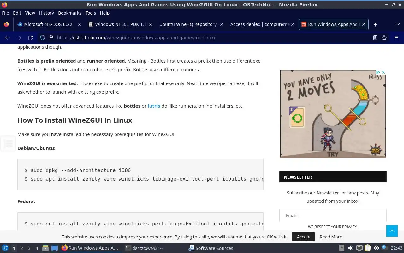The width and height of the screenshot is (404, 253).
Task: Open the 22:43 clock
Action: pos(397,248)
